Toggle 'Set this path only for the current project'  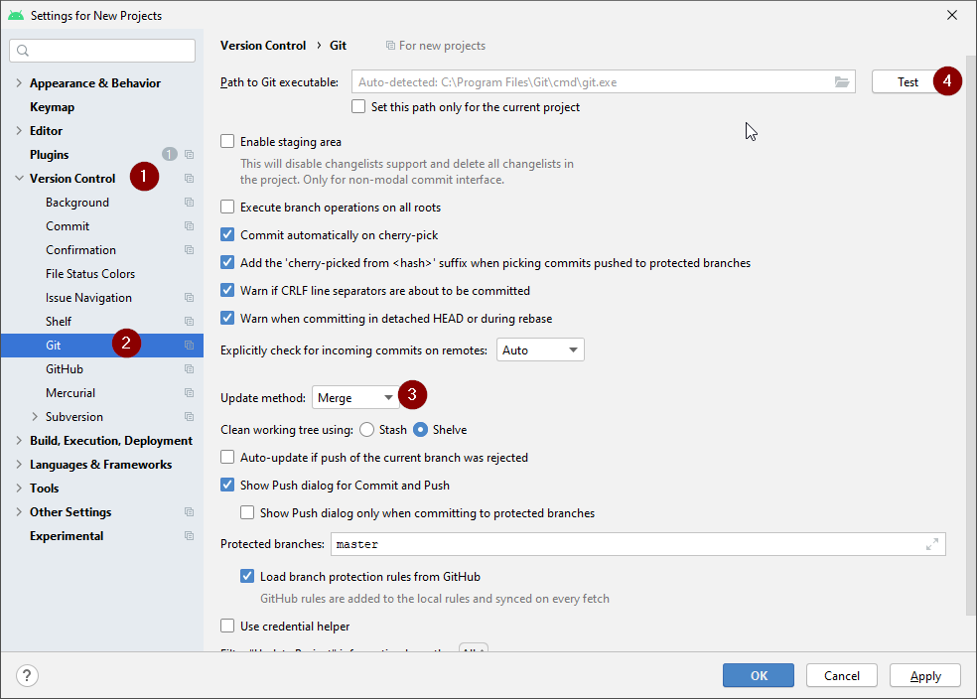[358, 106]
